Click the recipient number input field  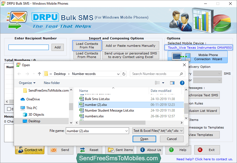point(28,47)
